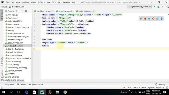The image size is (169, 95).
Task: Change file encoding UTF-8 in status bar
Action: 135,88
